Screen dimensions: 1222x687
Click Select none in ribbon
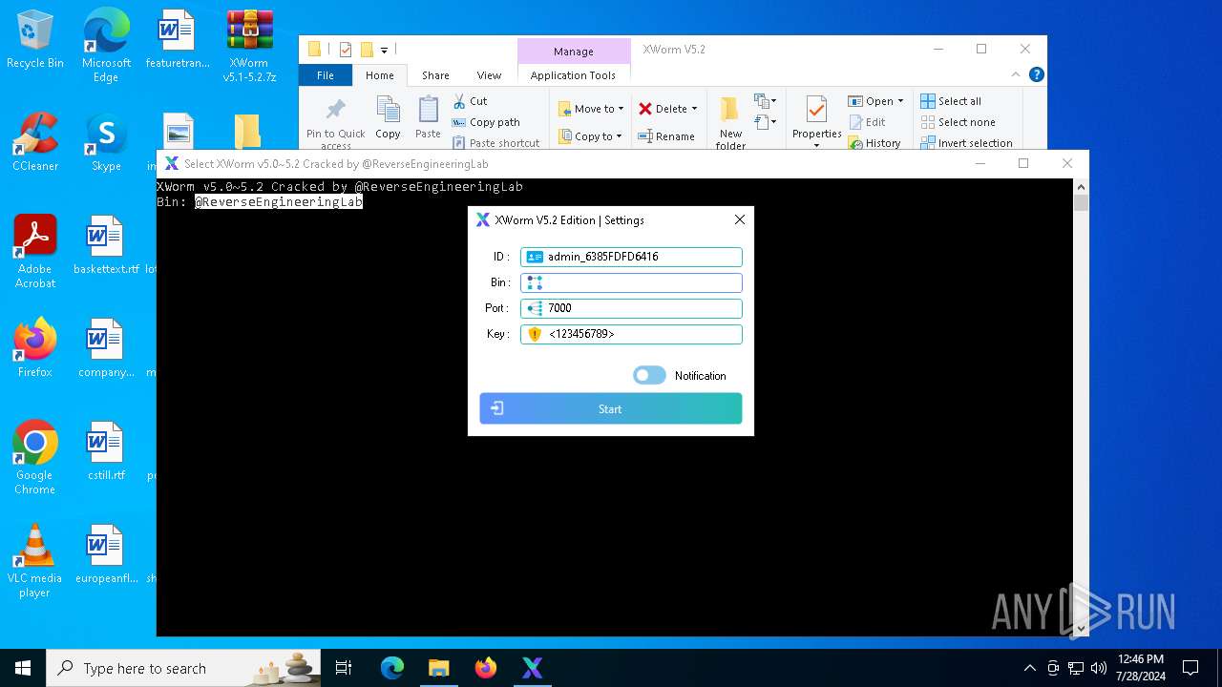point(958,122)
